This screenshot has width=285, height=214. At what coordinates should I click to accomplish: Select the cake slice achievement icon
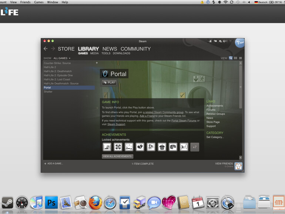click(173, 147)
